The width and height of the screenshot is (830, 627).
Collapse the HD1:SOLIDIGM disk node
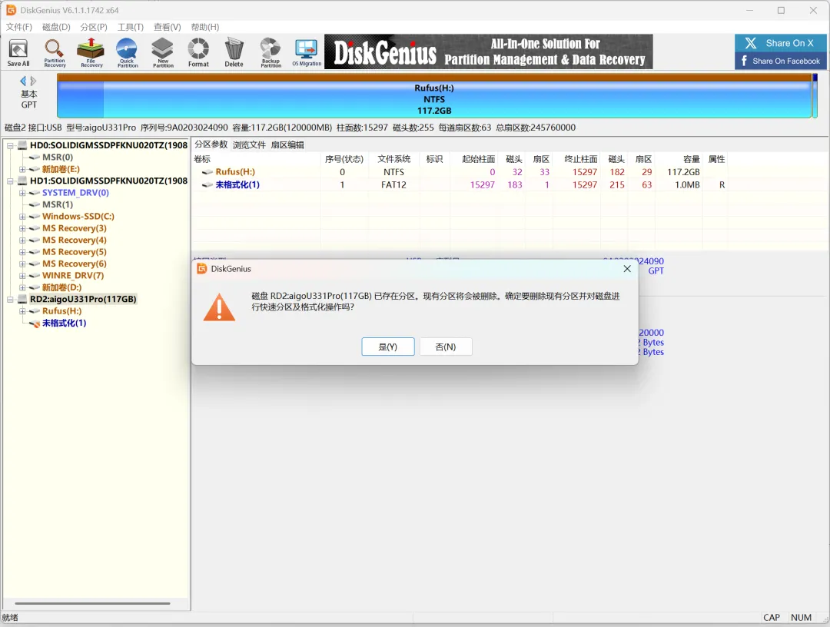[10, 181]
